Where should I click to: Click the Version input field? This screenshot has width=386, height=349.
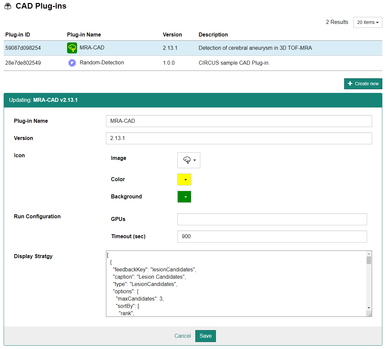click(x=239, y=138)
